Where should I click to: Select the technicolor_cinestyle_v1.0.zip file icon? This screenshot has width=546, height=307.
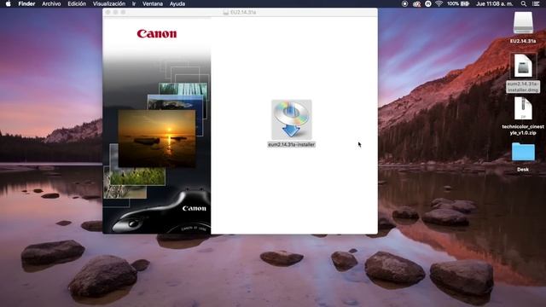coord(523,108)
